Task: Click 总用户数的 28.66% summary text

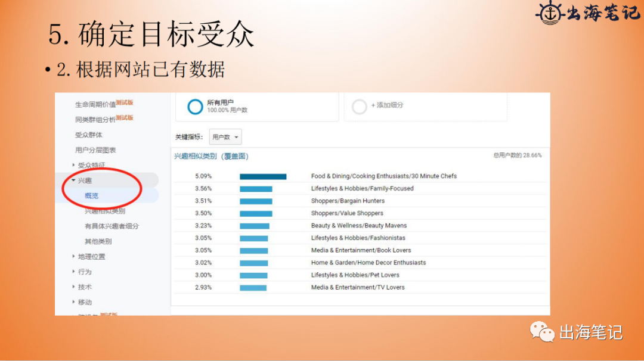Action: [518, 155]
